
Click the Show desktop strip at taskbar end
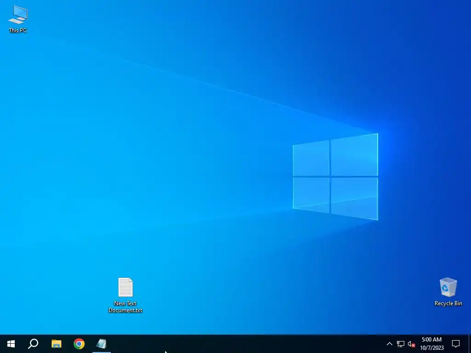470,344
